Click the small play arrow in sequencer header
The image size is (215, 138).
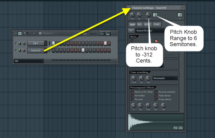(34, 33)
